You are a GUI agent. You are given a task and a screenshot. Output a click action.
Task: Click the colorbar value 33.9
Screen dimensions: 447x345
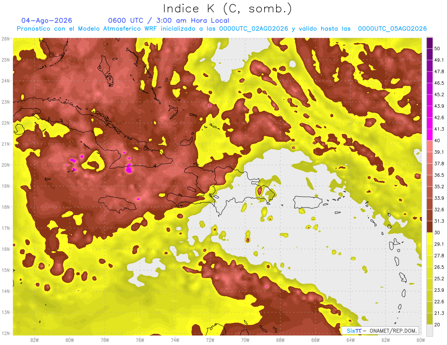[x=439, y=198]
